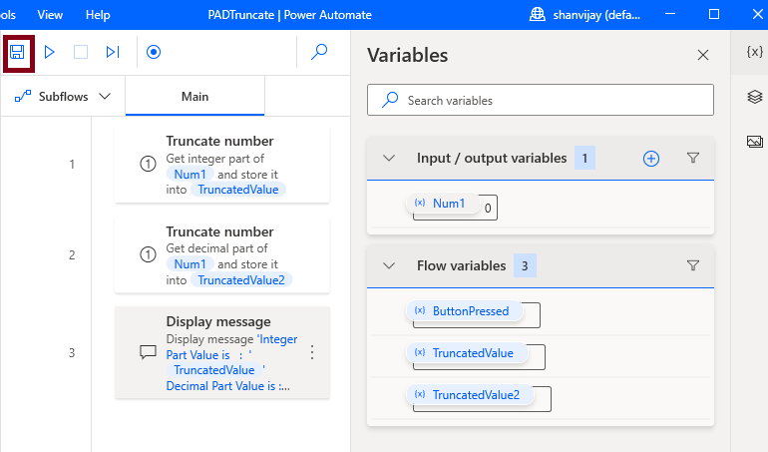This screenshot has width=768, height=452.
Task: Start the recorder with the record icon
Action: coord(154,52)
